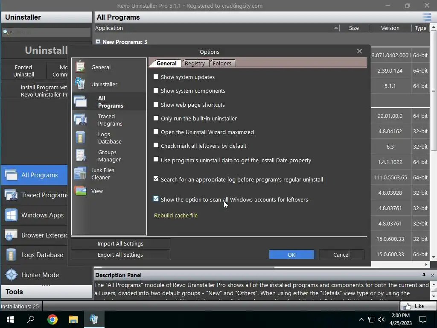Click Revo Uninstaller taskbar icon
The image size is (437, 328).
(94, 319)
